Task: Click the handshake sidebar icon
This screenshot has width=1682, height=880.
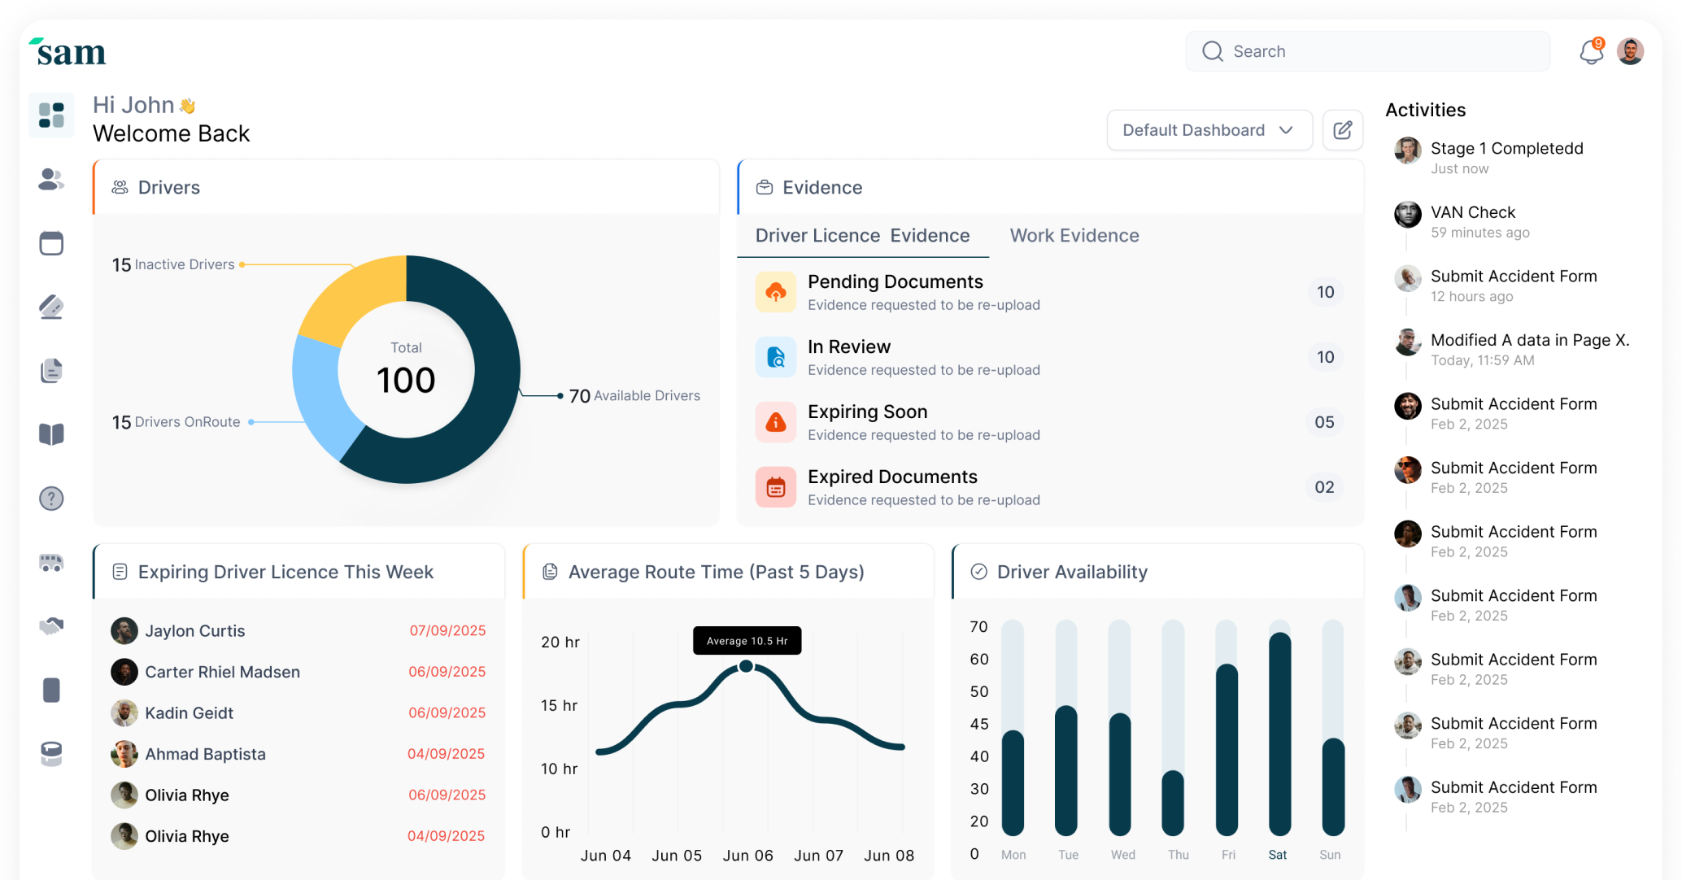Action: point(51,626)
